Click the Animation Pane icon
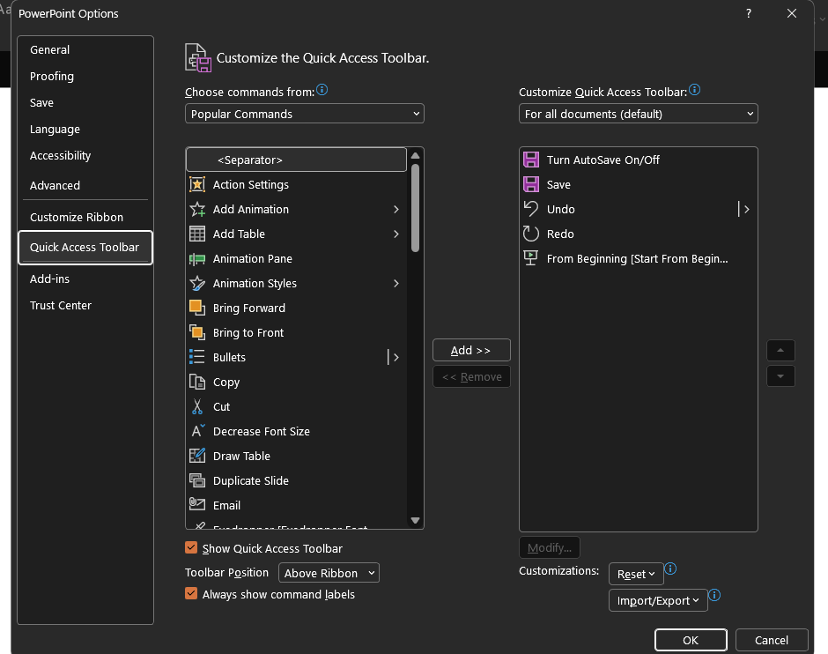Screen dimensions: 828x654 tap(197, 258)
